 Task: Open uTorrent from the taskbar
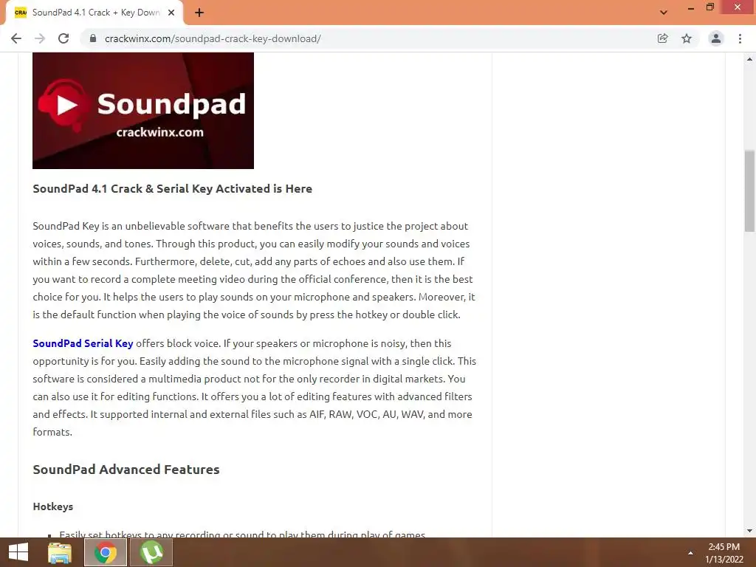[x=151, y=552]
